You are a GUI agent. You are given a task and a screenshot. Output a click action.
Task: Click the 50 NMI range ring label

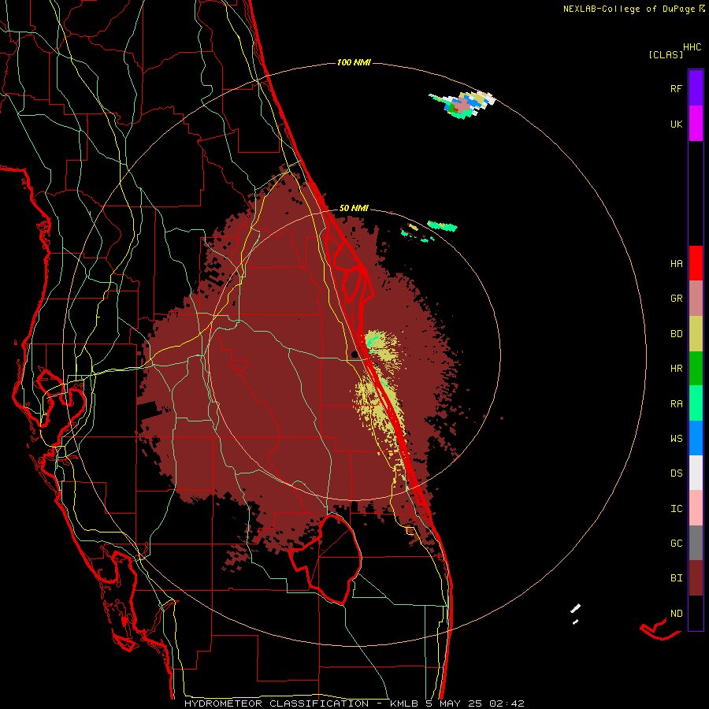click(354, 208)
